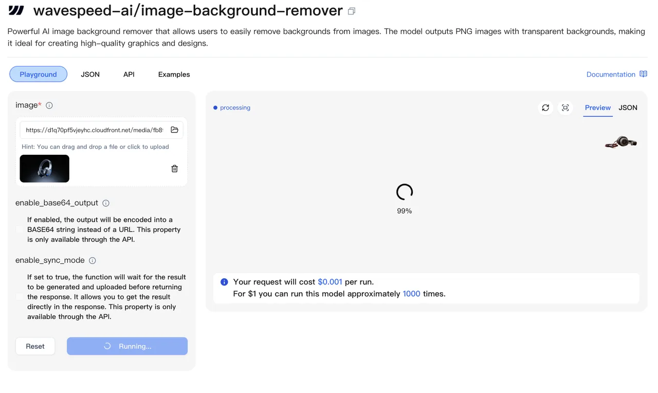Open the Documentation link
The image size is (658, 393).
(x=611, y=74)
